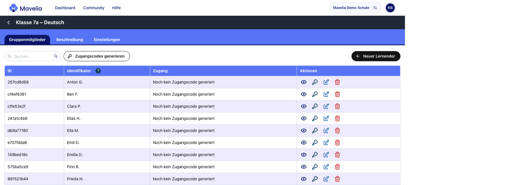Viewport: 516px width, 185px height.
Task: Edit the Emilia D. entry
Action: click(326, 155)
